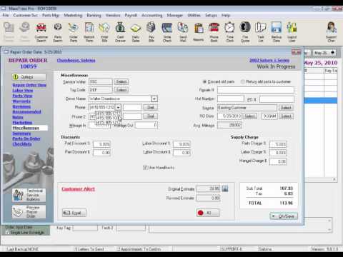Open the Phone Book

(214, 32)
